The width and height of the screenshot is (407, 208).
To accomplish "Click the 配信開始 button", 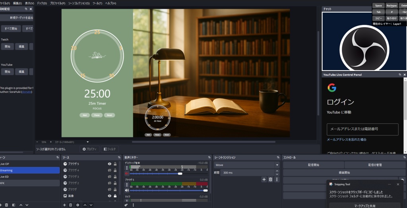I will [314, 165].
